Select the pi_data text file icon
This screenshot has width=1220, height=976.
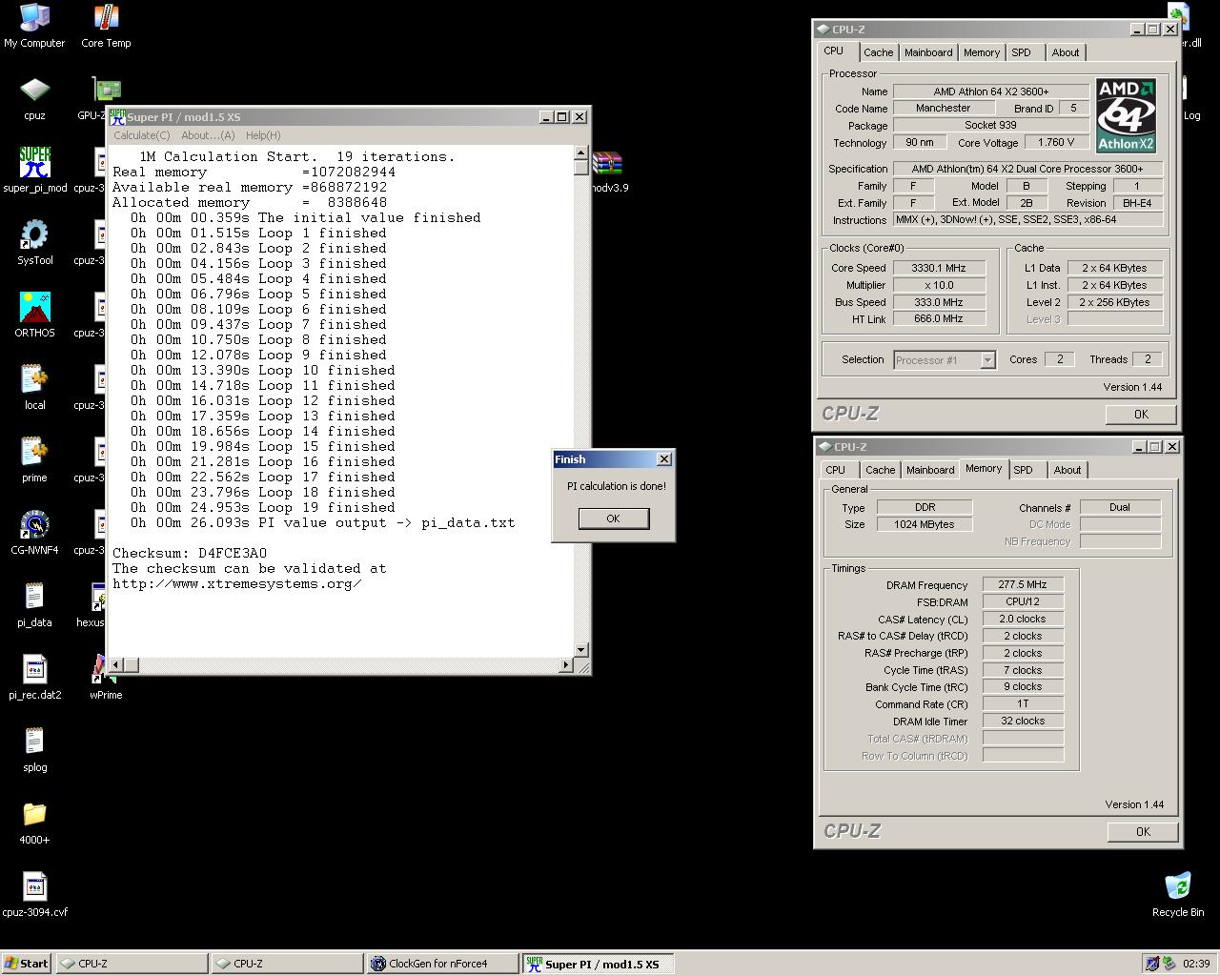pyautogui.click(x=34, y=605)
